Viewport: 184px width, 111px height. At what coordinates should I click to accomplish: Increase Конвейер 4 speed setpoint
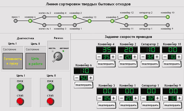[113, 57]
